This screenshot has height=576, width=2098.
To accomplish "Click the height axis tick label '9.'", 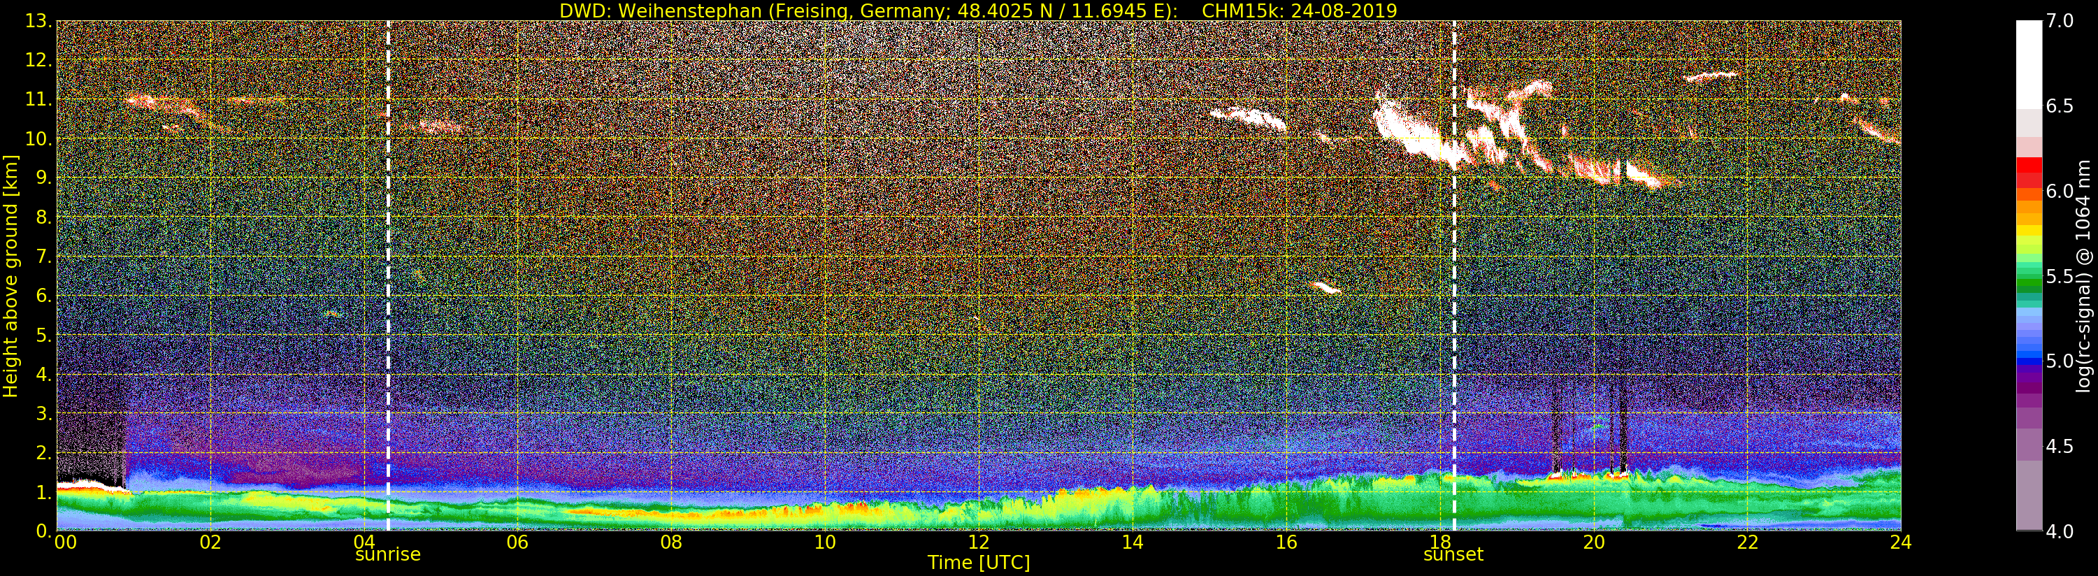I will pyautogui.click(x=43, y=178).
